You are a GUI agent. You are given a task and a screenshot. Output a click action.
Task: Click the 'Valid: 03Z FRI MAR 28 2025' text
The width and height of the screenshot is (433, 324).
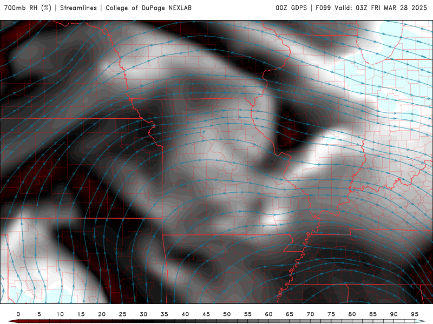click(x=381, y=8)
